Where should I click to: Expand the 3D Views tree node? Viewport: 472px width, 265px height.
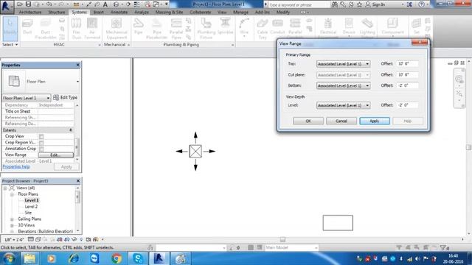(x=12, y=225)
